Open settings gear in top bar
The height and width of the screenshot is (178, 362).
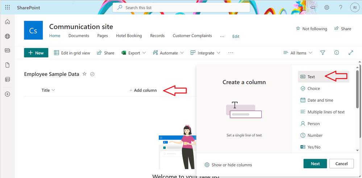pyautogui.click(x=327, y=7)
